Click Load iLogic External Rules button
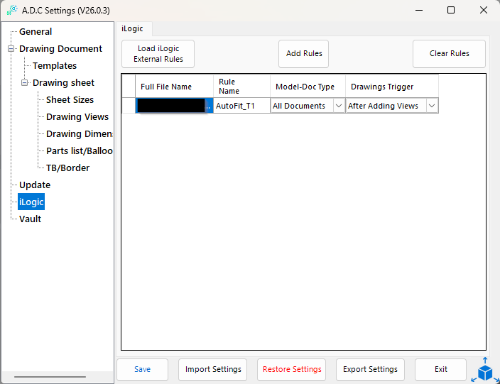The height and width of the screenshot is (384, 500). tap(158, 54)
